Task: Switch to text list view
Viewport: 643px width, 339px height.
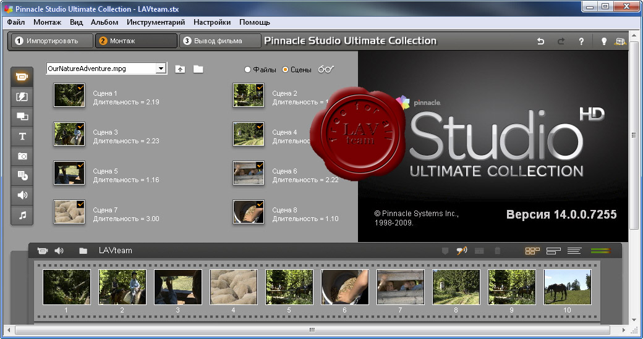Action: coord(574,251)
